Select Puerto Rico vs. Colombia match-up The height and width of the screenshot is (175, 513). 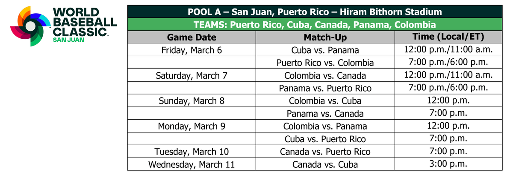(x=325, y=63)
